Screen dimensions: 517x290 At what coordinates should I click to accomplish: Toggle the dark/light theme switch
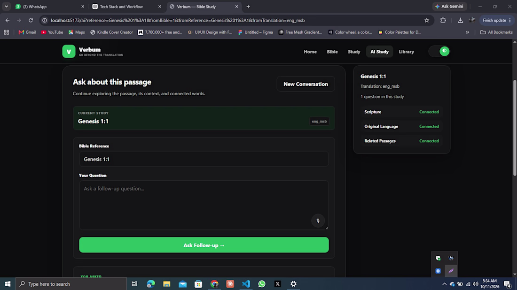tap(439, 51)
